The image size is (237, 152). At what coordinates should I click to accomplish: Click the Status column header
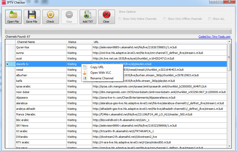[79, 42]
